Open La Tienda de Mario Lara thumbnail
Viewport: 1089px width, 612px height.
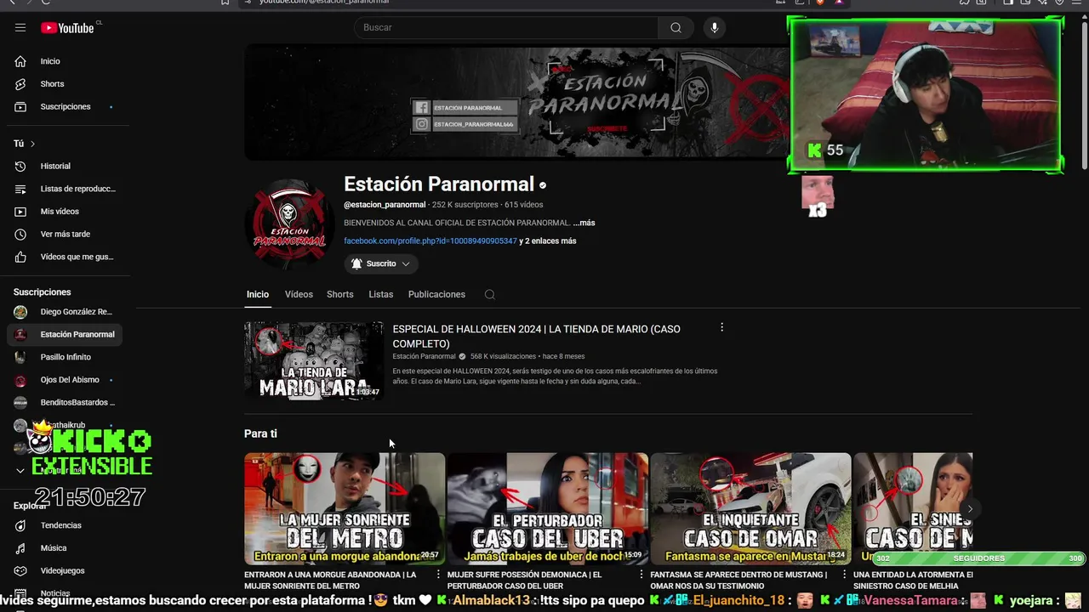tap(314, 360)
